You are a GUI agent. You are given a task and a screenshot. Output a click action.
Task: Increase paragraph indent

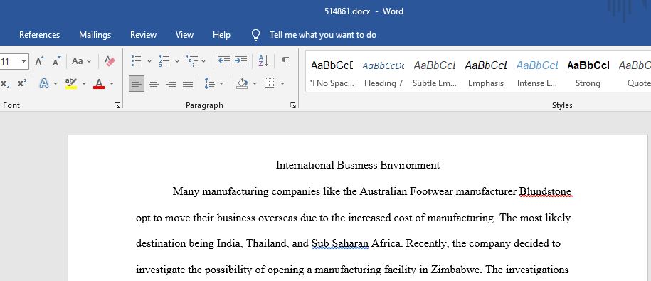click(241, 61)
